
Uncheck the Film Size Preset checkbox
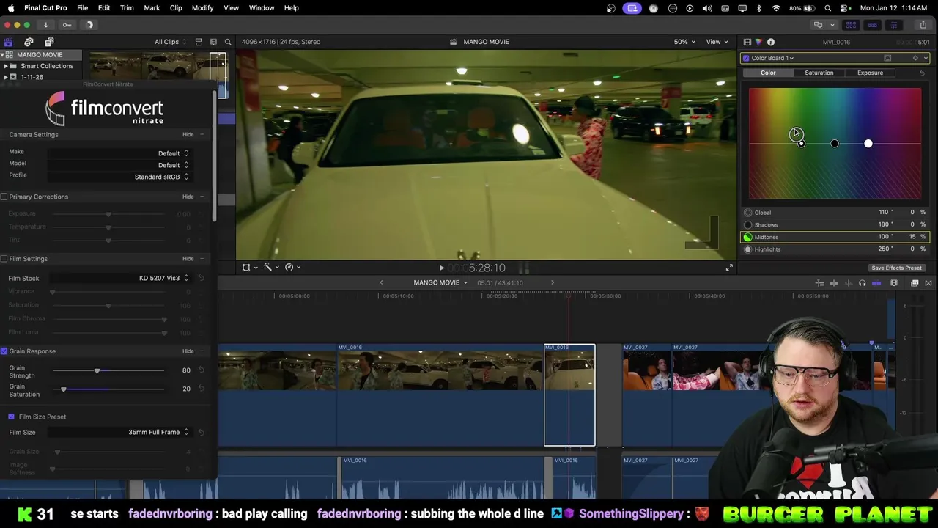(11, 417)
